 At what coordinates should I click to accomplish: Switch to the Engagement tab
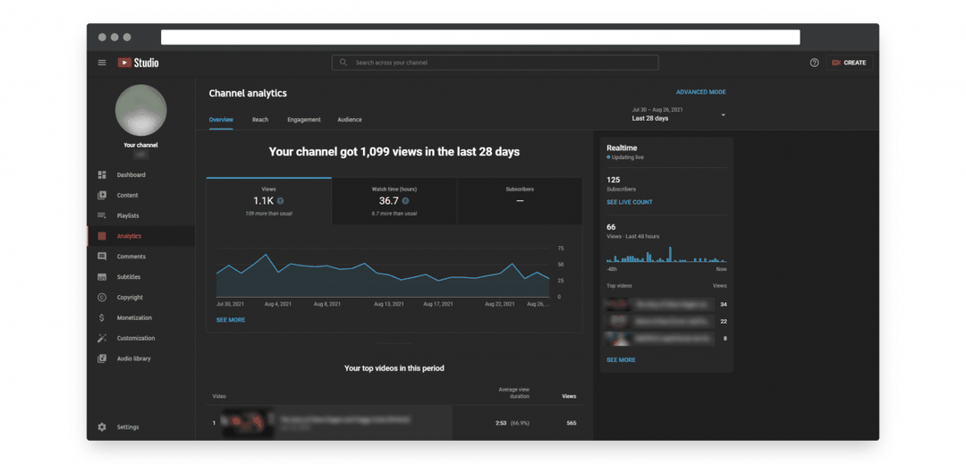(x=304, y=120)
